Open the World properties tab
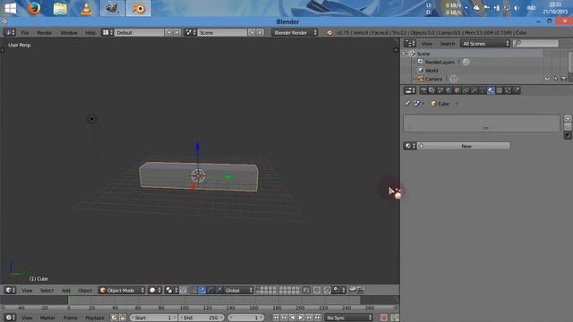Screen dimensions: 573x322 [x=449, y=90]
